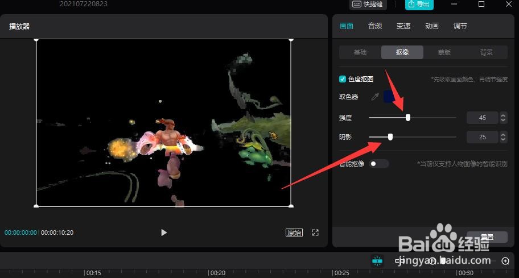Select the 抠像 sub-tab

click(x=402, y=52)
